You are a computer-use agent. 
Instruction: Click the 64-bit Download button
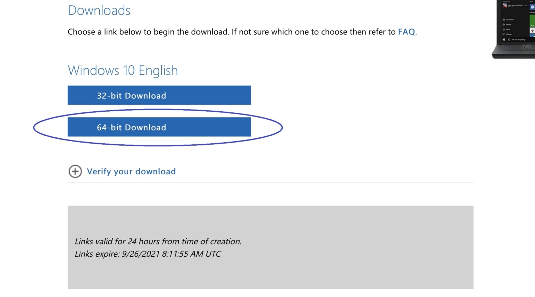159,127
